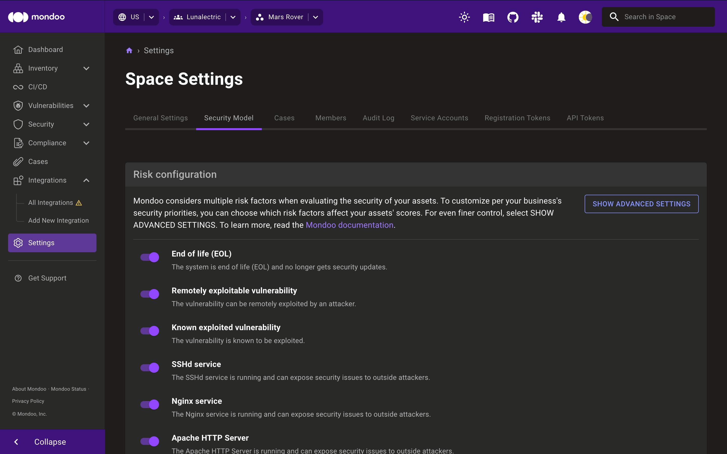Click the Slack notifications icon
This screenshot has height=454, width=727.
[x=536, y=17]
